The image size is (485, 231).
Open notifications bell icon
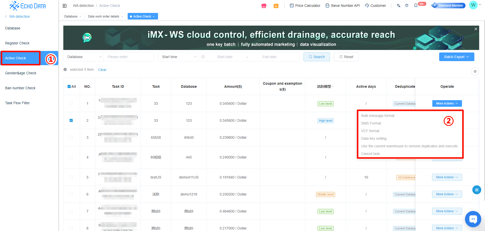(x=416, y=6)
